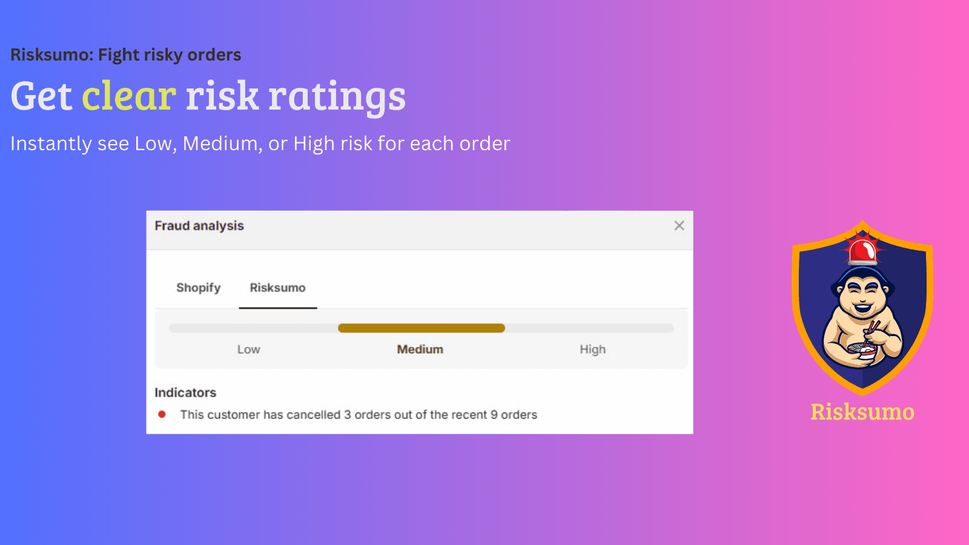
Task: Click the ramen bowl in the logo
Action: click(861, 351)
